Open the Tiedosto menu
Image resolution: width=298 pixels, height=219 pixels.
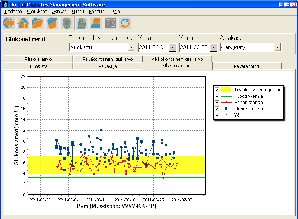click(x=13, y=12)
